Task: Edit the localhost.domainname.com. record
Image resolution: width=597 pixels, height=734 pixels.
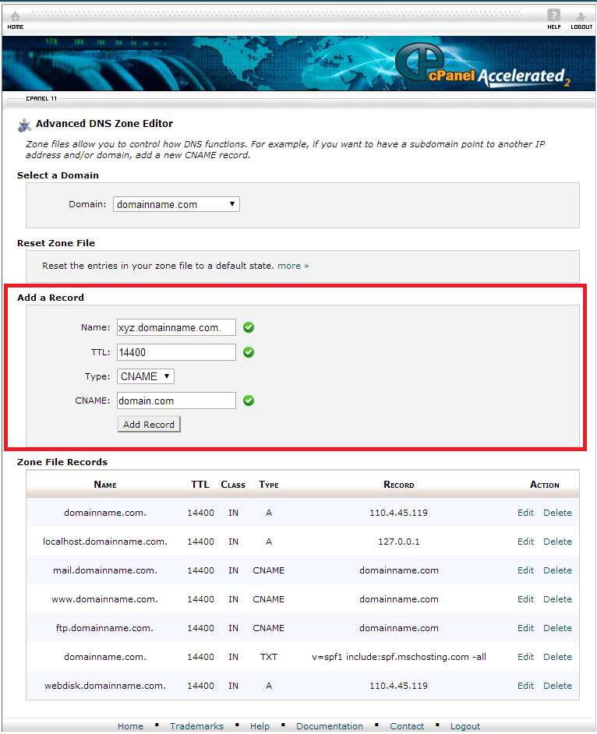Action: (x=525, y=542)
